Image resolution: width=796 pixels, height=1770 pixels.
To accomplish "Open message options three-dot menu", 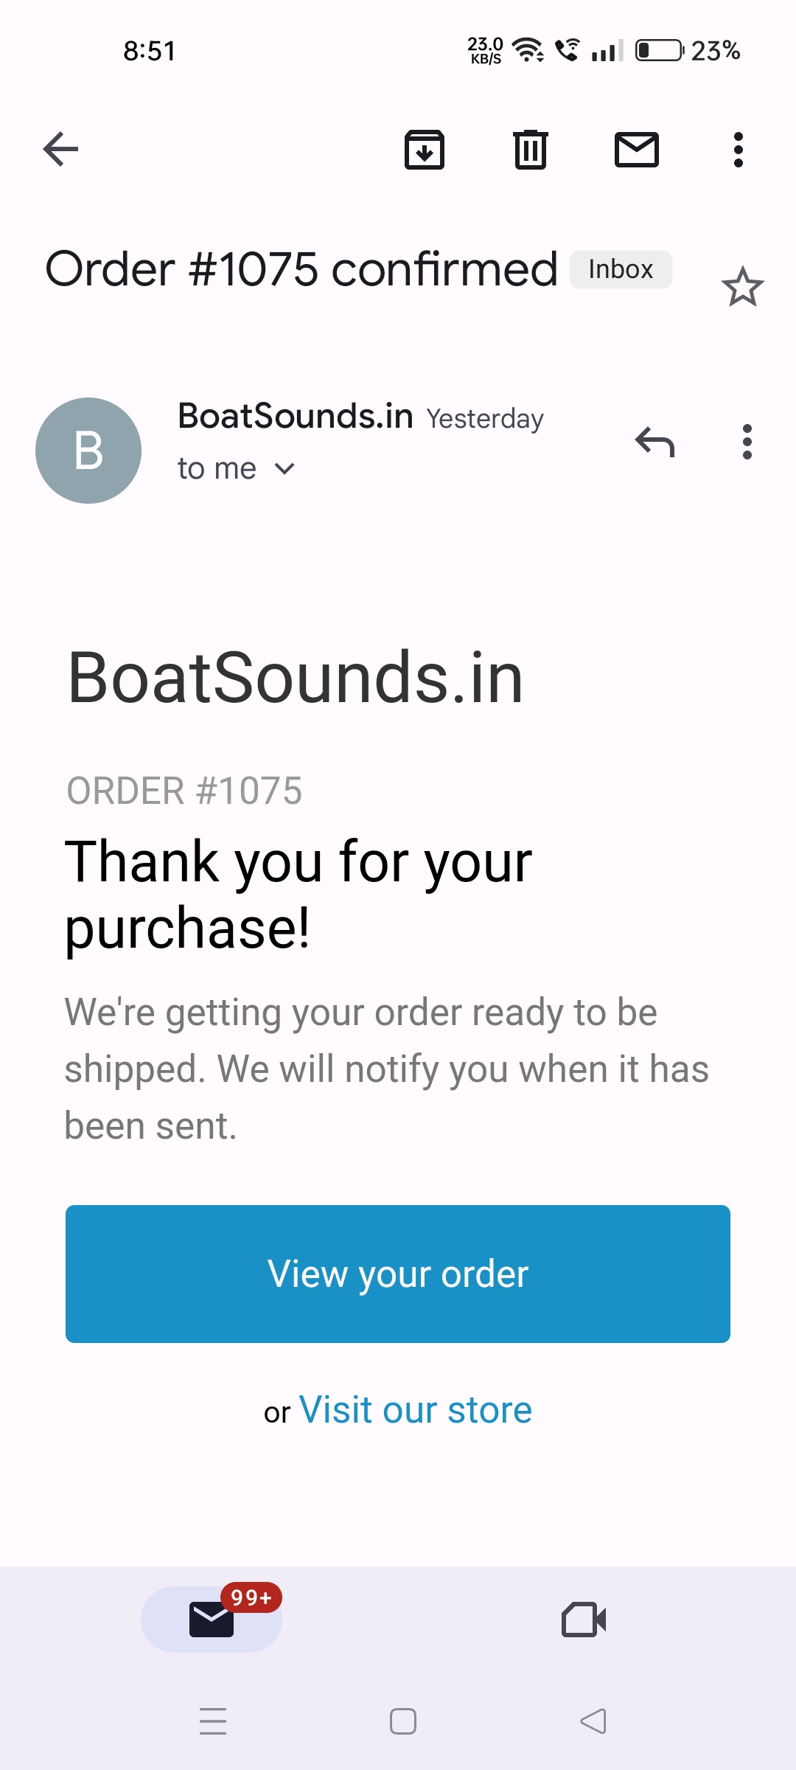I will click(747, 442).
